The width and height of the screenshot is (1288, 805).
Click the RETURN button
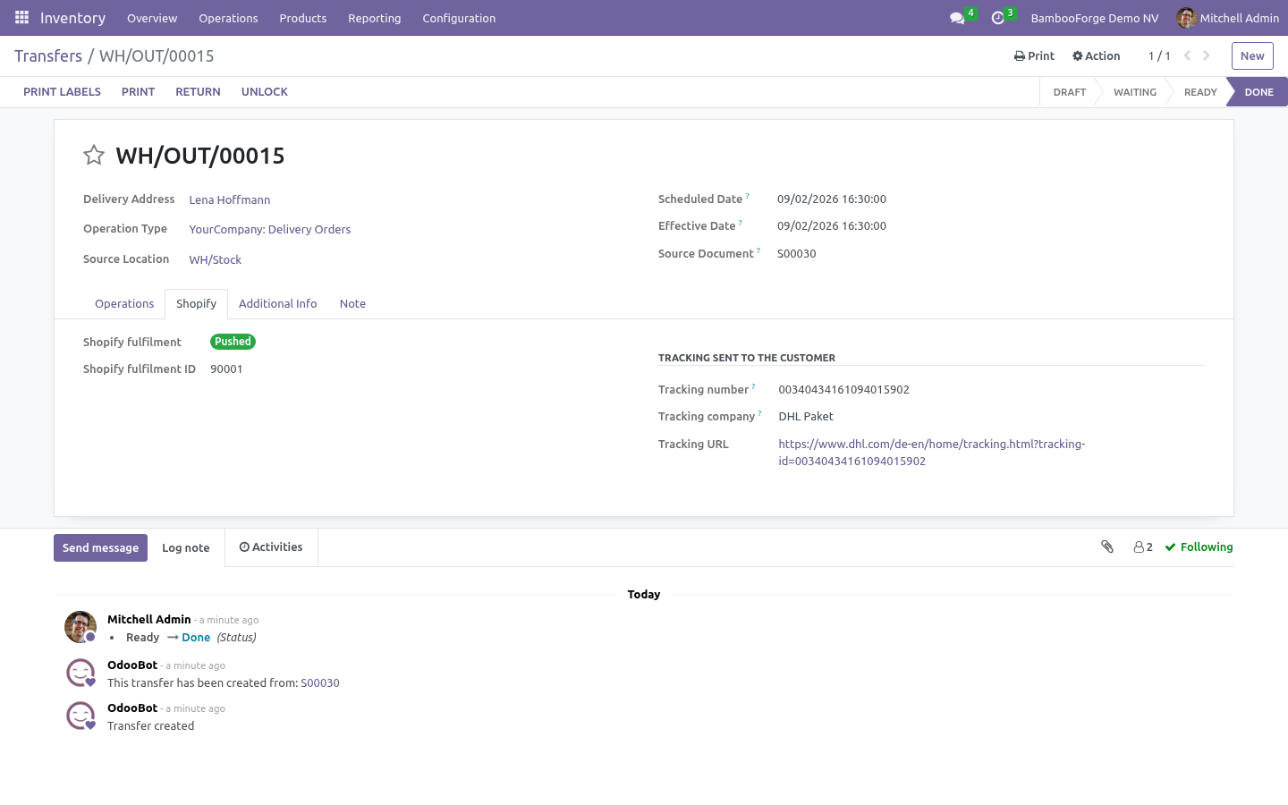(x=198, y=92)
